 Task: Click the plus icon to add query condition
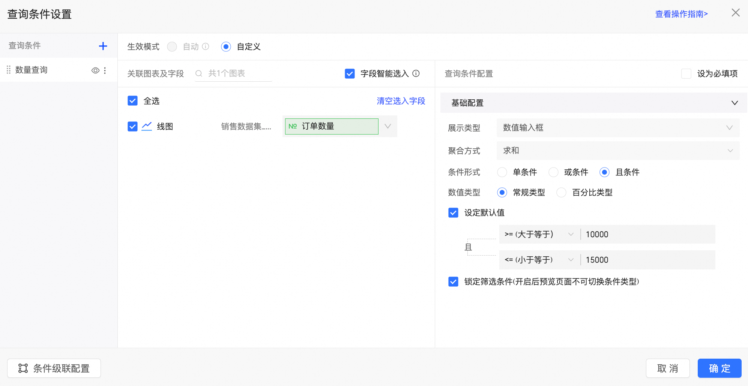coord(103,46)
